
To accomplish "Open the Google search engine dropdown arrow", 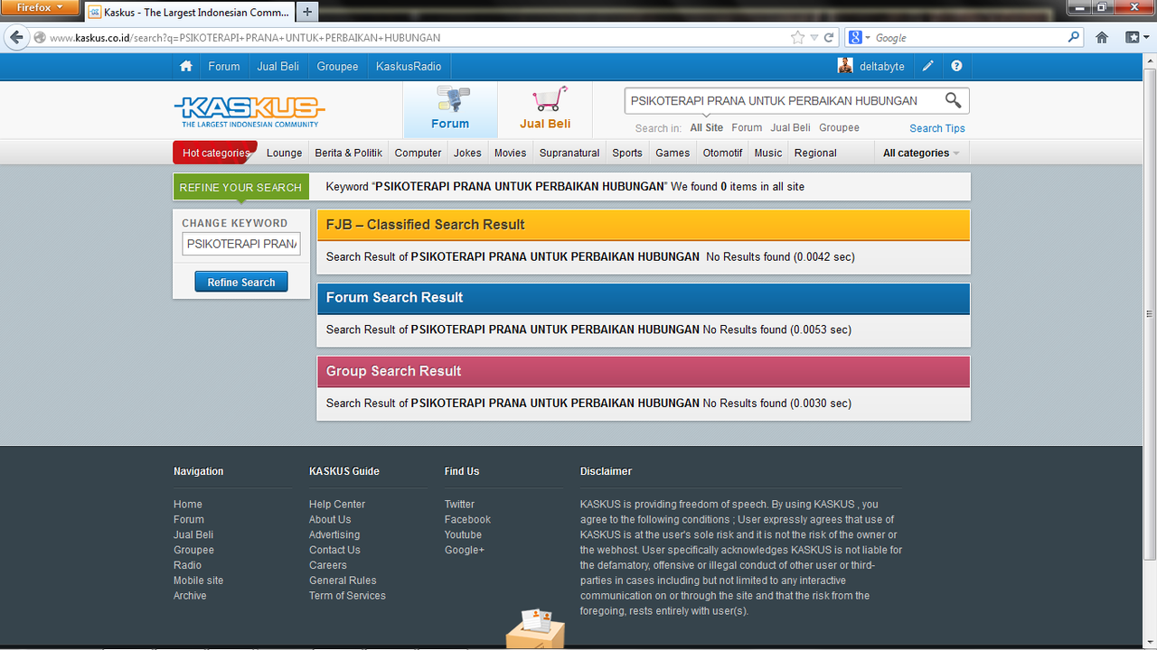I will pos(868,38).
